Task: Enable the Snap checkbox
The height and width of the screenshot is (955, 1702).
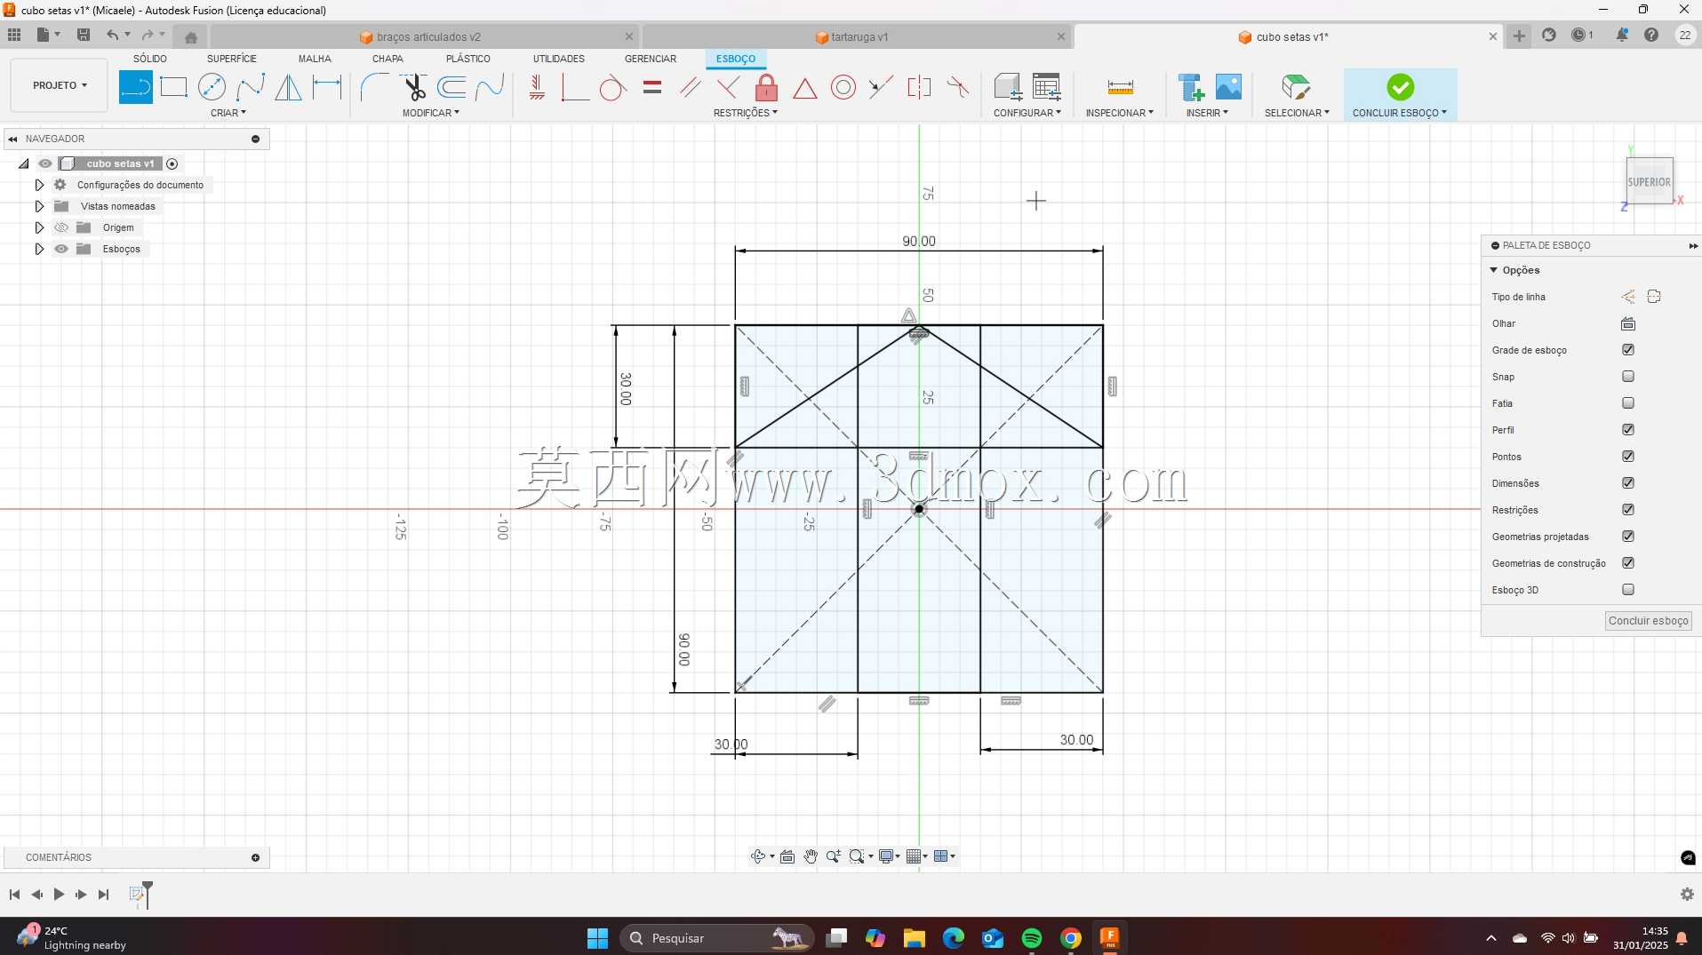Action: point(1628,377)
